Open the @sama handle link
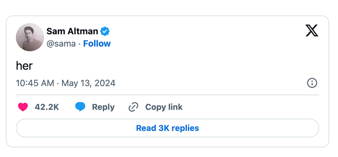The image size is (338, 157). click(61, 44)
